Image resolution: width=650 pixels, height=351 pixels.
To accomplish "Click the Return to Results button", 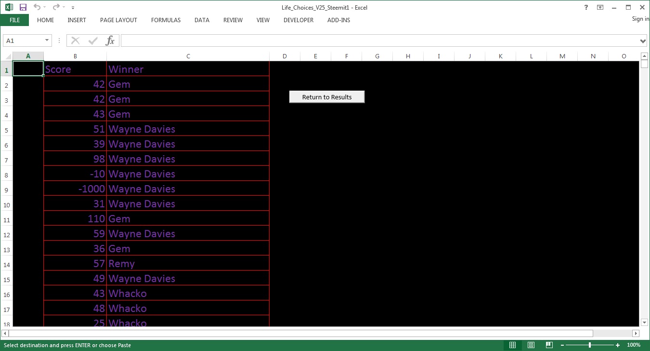I will (327, 97).
